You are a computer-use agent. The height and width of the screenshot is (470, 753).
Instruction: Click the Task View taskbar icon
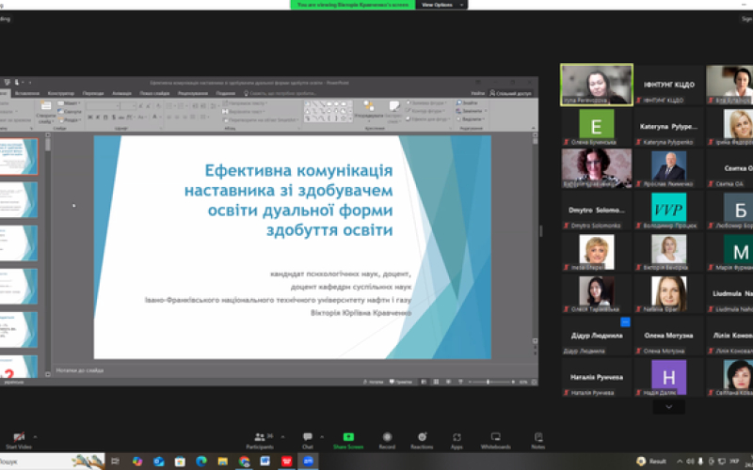tap(115, 462)
